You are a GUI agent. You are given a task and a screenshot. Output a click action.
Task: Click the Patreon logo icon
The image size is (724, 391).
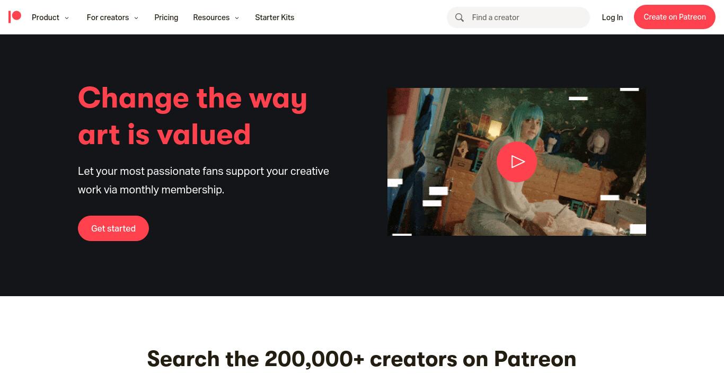pyautogui.click(x=15, y=17)
